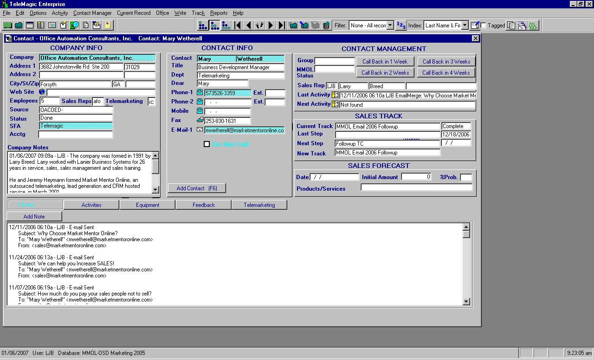Click the Add Contact (F6) button

197,188
